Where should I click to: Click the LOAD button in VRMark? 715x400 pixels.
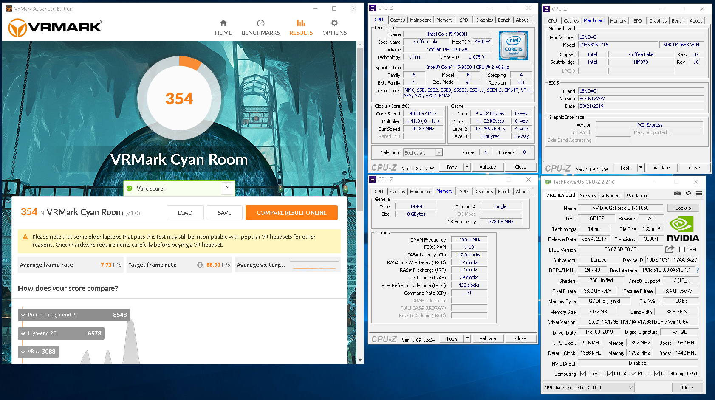coord(185,213)
